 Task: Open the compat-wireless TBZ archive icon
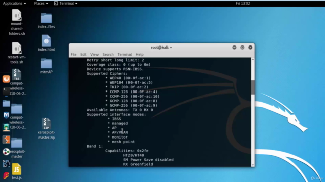[17, 75]
